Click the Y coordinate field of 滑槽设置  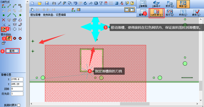pos(17,84)
